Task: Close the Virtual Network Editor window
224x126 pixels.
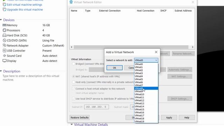Action: tap(193, 2)
